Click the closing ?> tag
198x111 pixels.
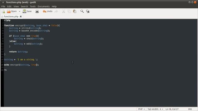point(6,70)
